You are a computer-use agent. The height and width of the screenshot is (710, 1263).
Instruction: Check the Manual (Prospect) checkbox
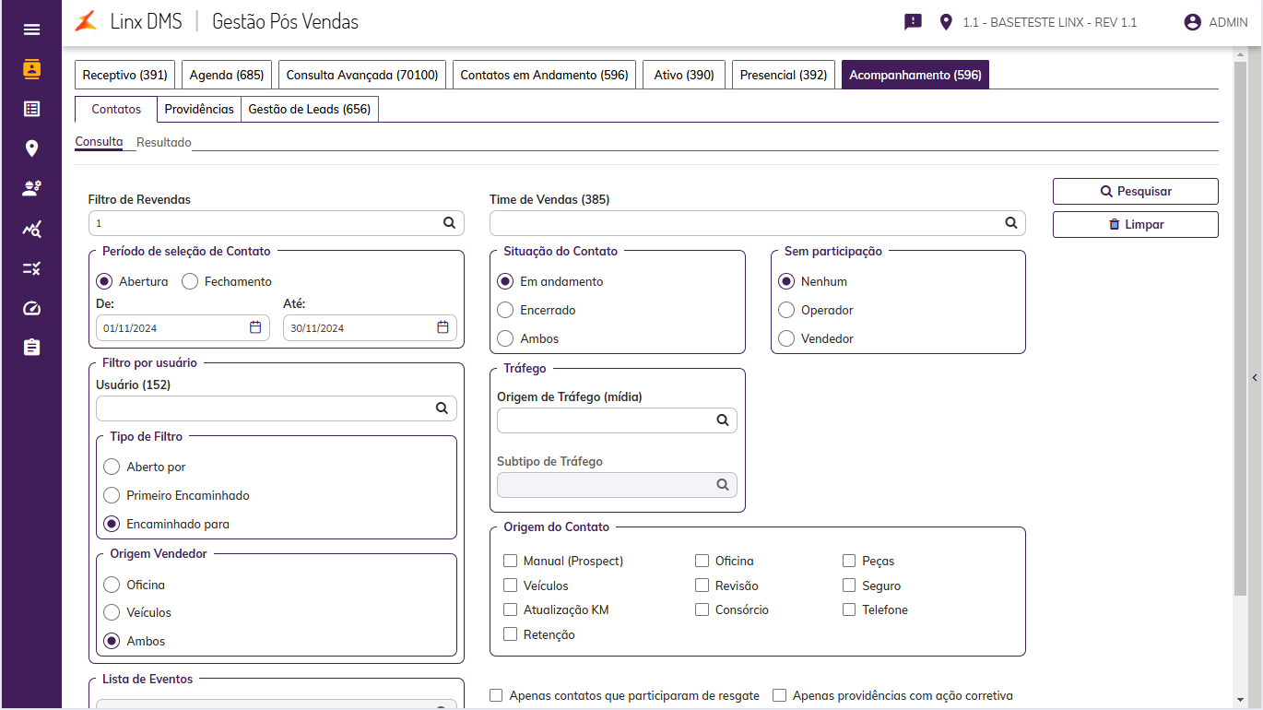(510, 561)
